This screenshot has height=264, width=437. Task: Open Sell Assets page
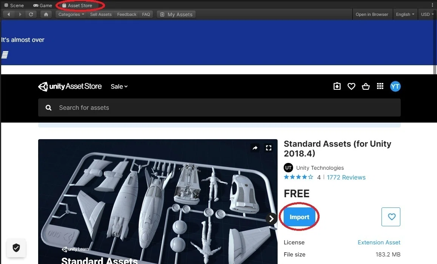pos(100,14)
